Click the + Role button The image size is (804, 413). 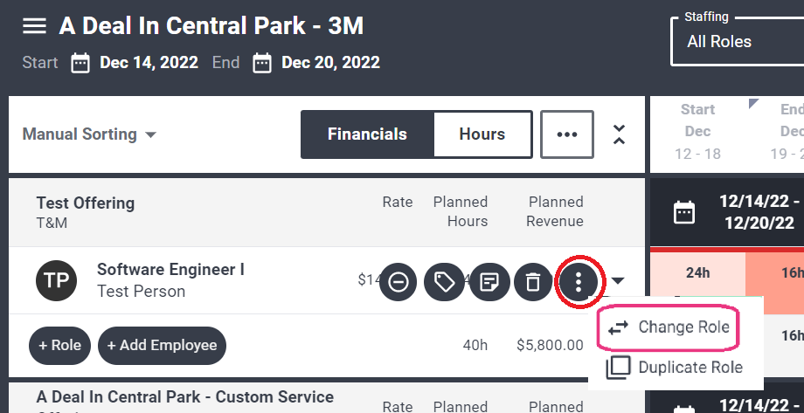click(x=60, y=346)
